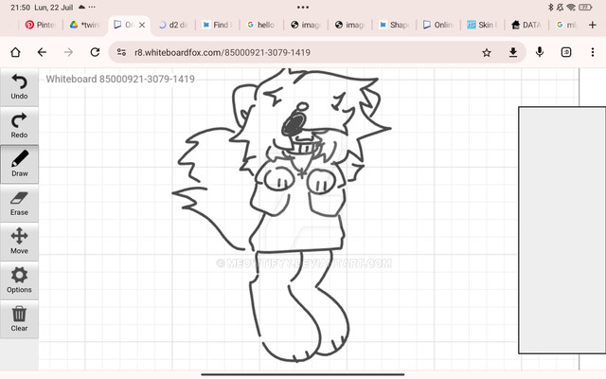Switch to the Find tab
The image size is (606, 379).
[x=217, y=25]
